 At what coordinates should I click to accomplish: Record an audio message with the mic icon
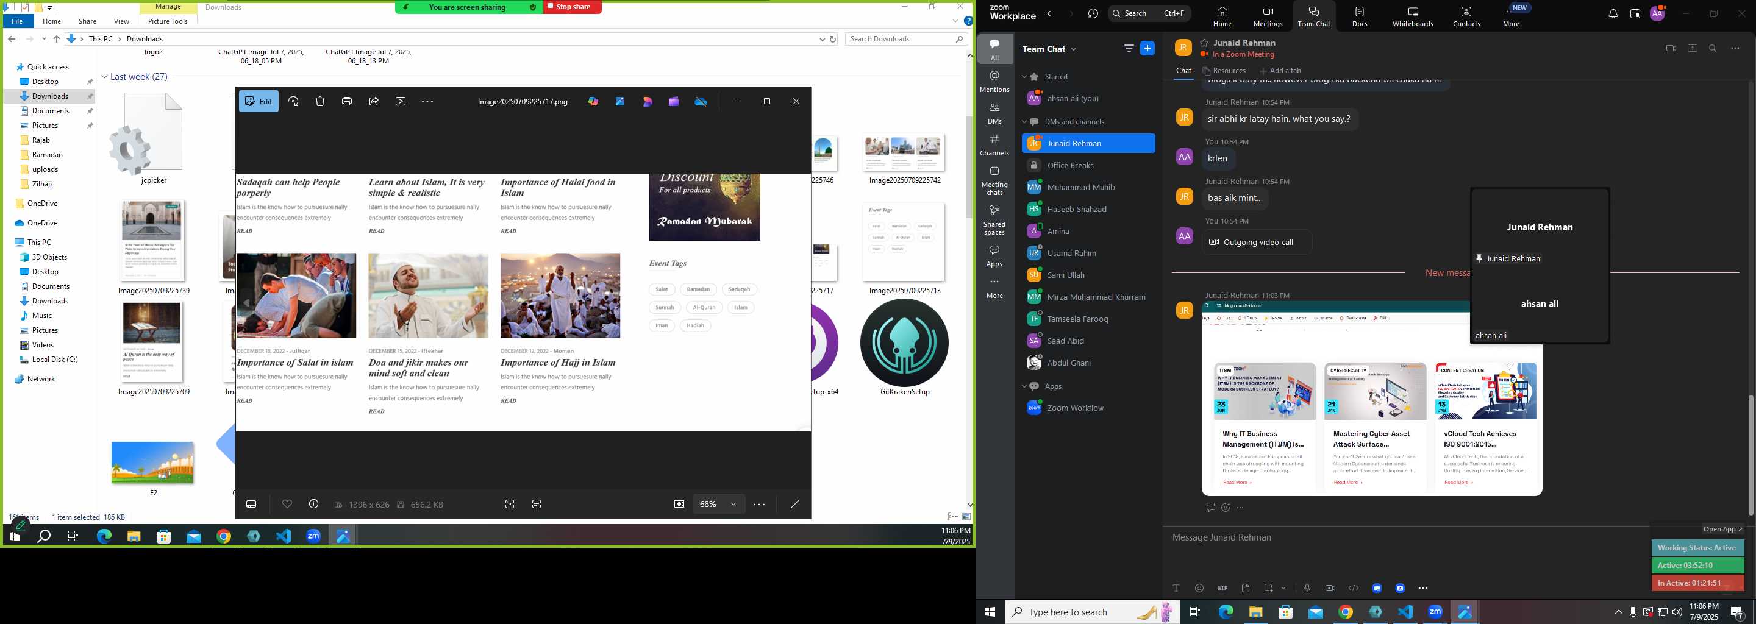pos(1307,588)
